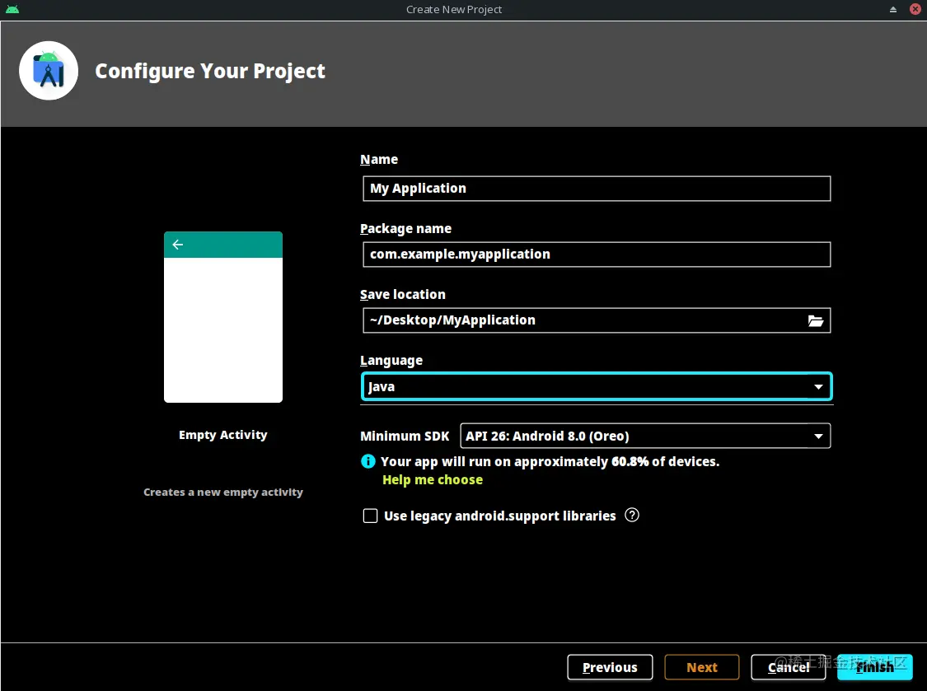Click the Android Studio logo in header
The image size is (927, 691).
click(49, 70)
